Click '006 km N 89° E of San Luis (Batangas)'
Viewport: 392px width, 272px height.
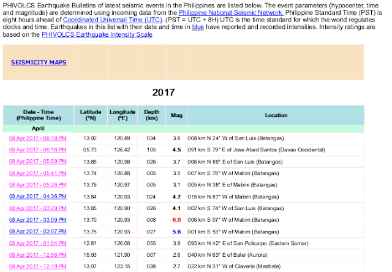click(x=235, y=162)
